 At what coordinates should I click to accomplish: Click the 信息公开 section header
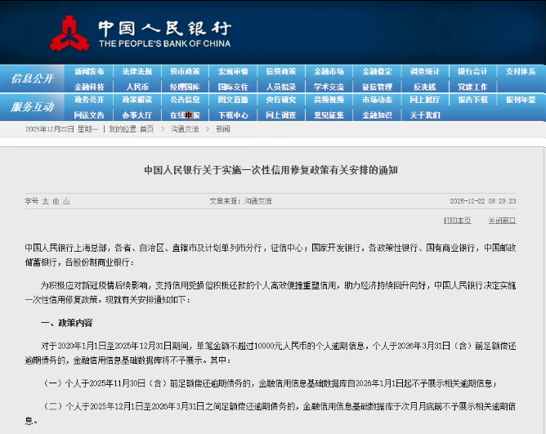pos(33,78)
